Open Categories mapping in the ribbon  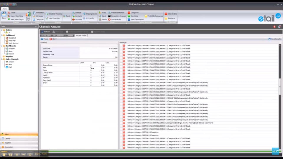pos(38,19)
